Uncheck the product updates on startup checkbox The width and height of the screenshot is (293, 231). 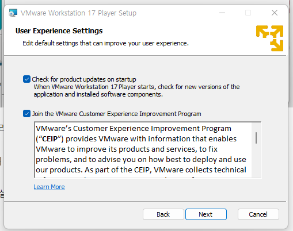point(26,79)
